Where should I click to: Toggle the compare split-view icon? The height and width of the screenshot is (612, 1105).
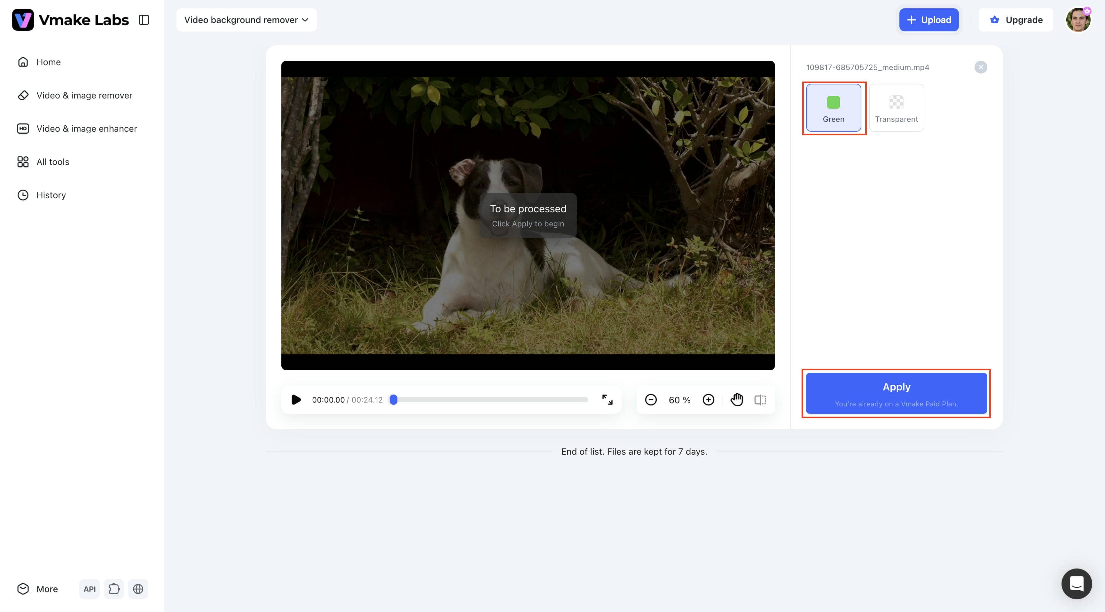point(760,400)
